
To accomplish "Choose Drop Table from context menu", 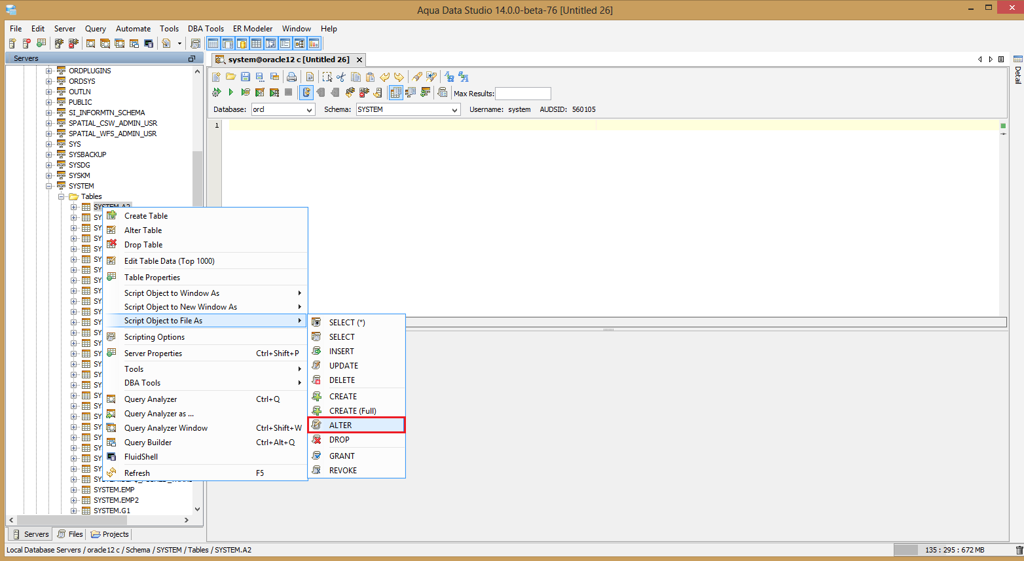I will [x=206, y=244].
